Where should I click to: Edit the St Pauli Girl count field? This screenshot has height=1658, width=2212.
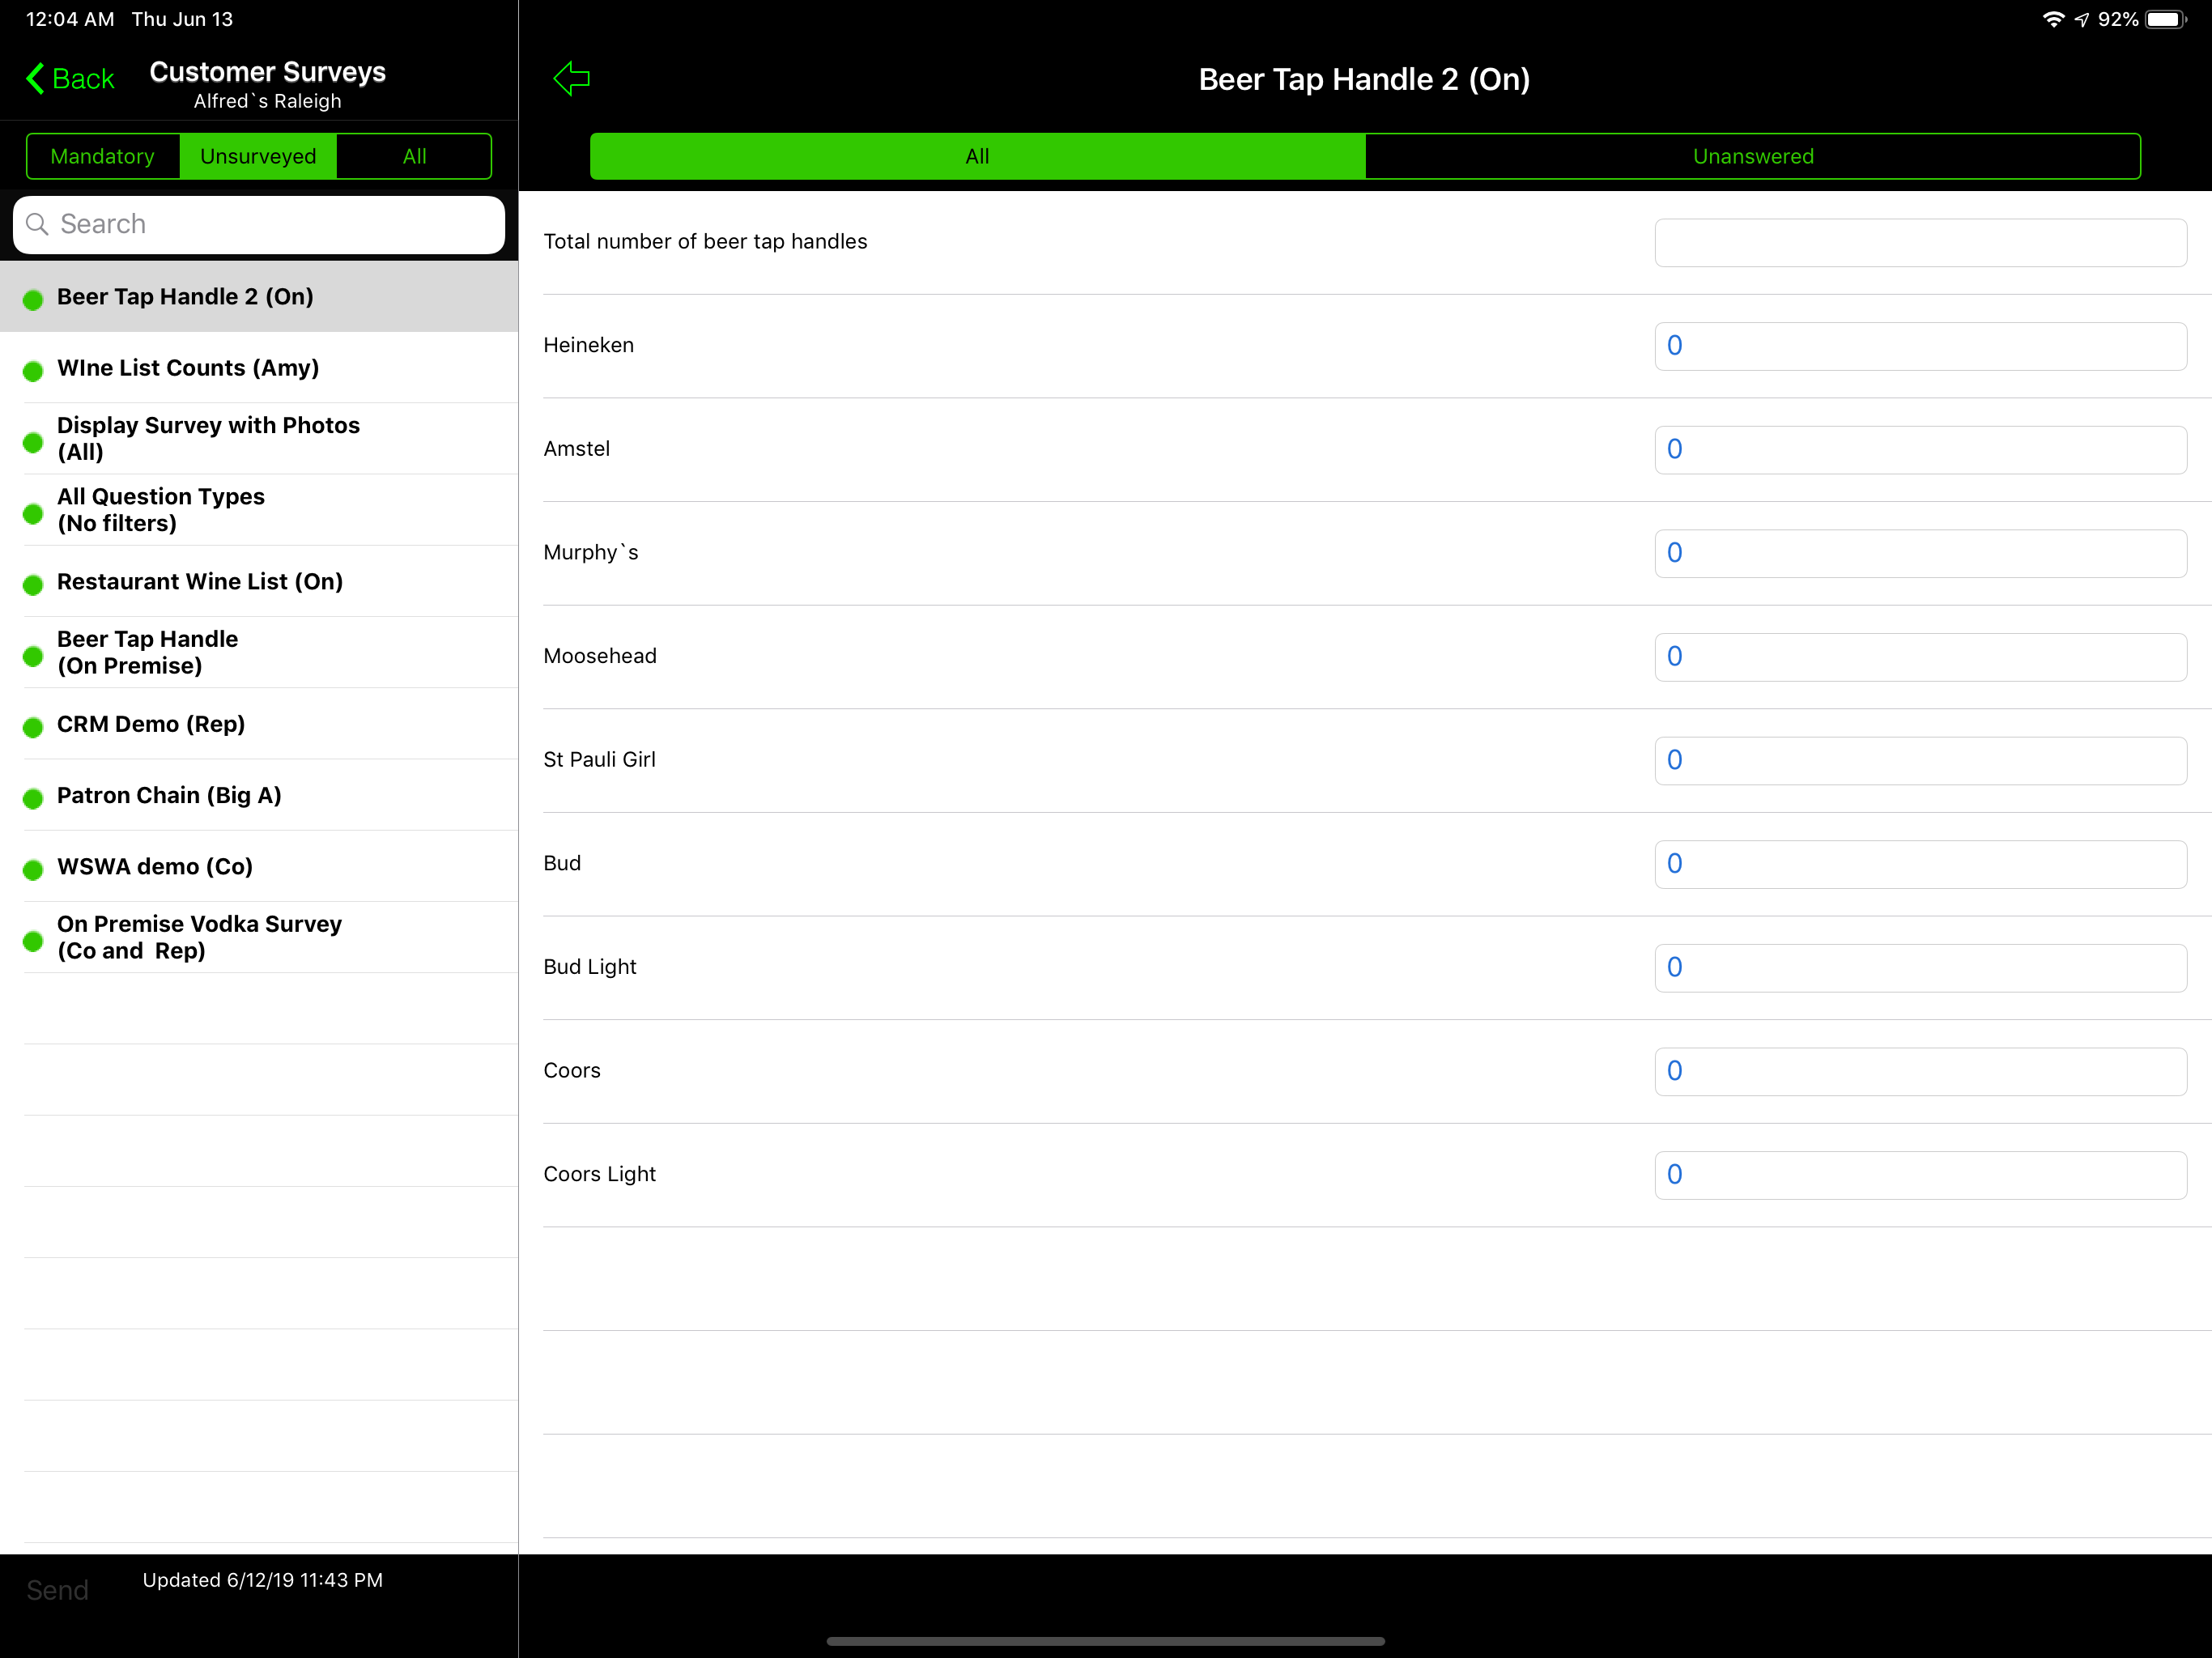click(1920, 760)
